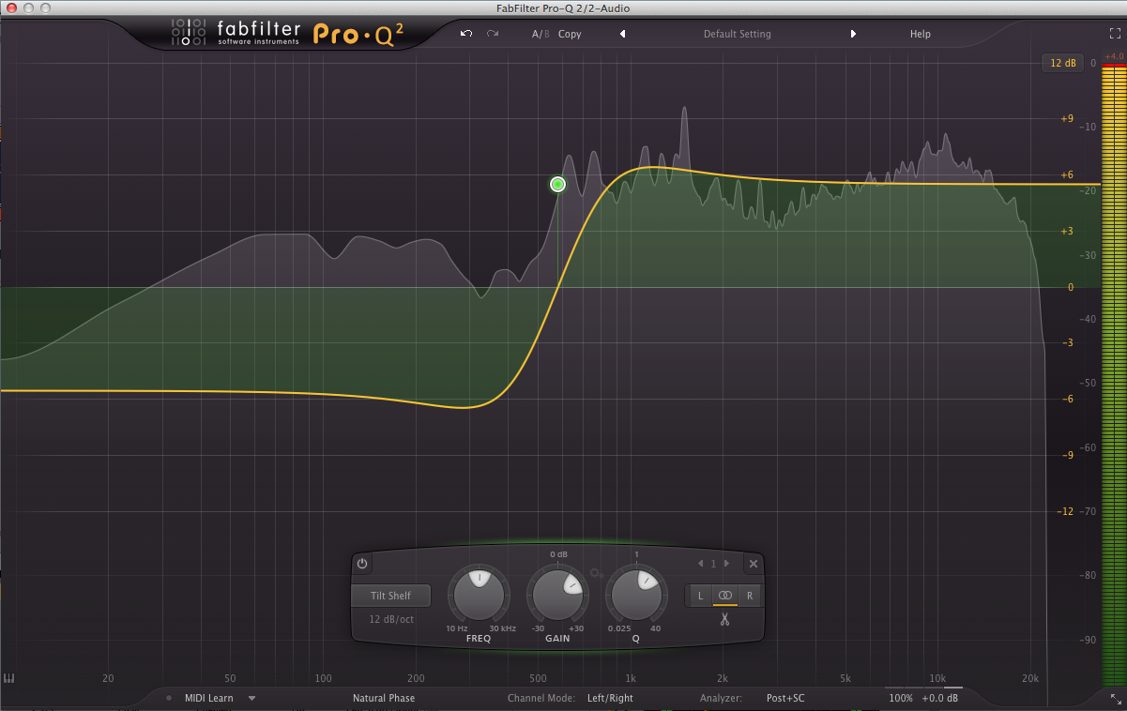
Task: Open MIDI Learn dropdown arrow
Action: 251,698
